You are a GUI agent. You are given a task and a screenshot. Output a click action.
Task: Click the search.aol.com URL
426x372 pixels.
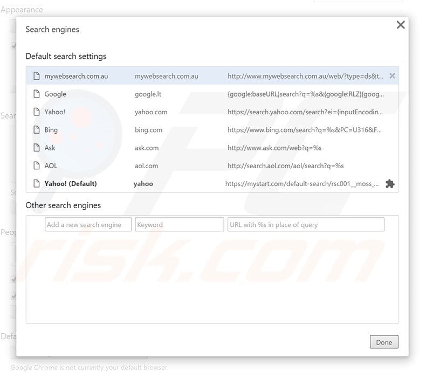coord(286,166)
